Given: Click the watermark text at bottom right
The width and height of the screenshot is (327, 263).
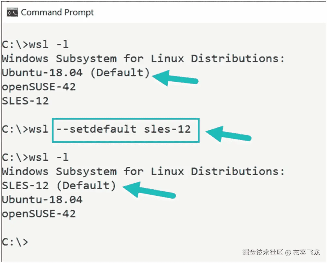Looking at the screenshot, I should click(x=281, y=252).
